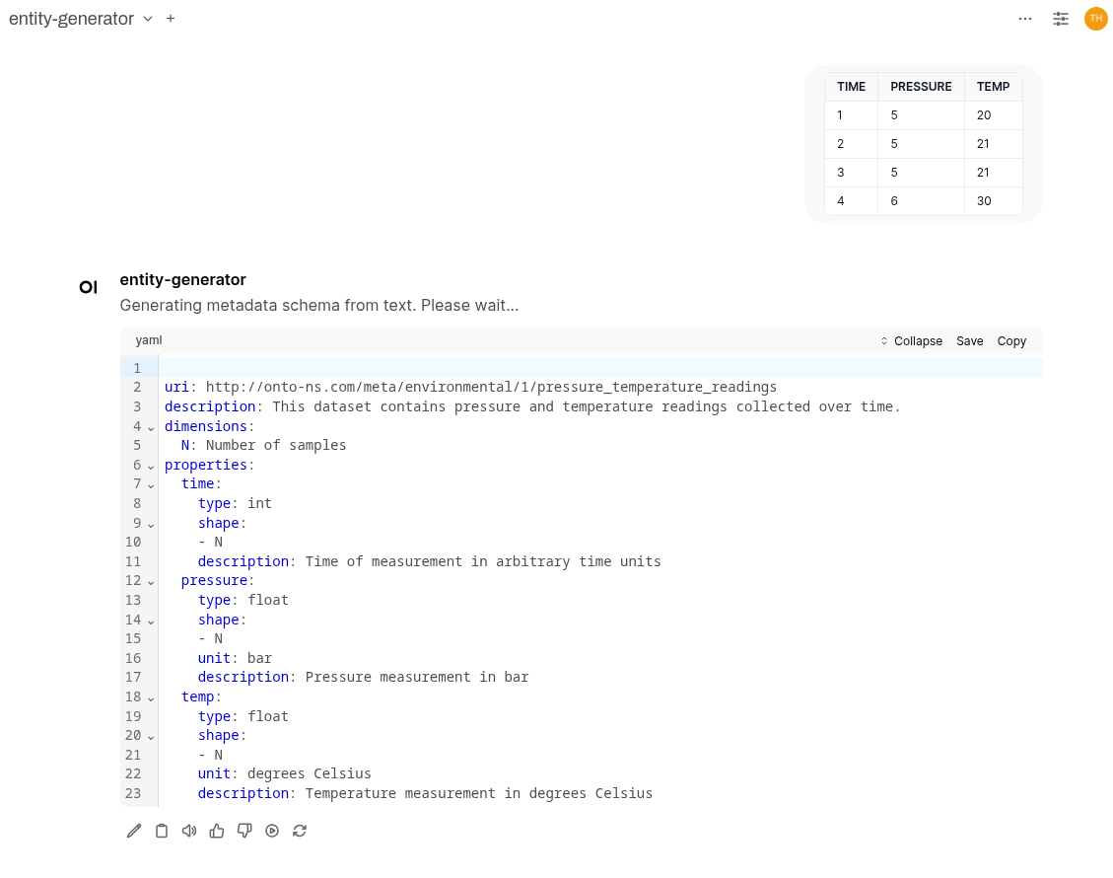Copy the response using the clipboard icon
Screen dimensions: 1113x878
162,831
